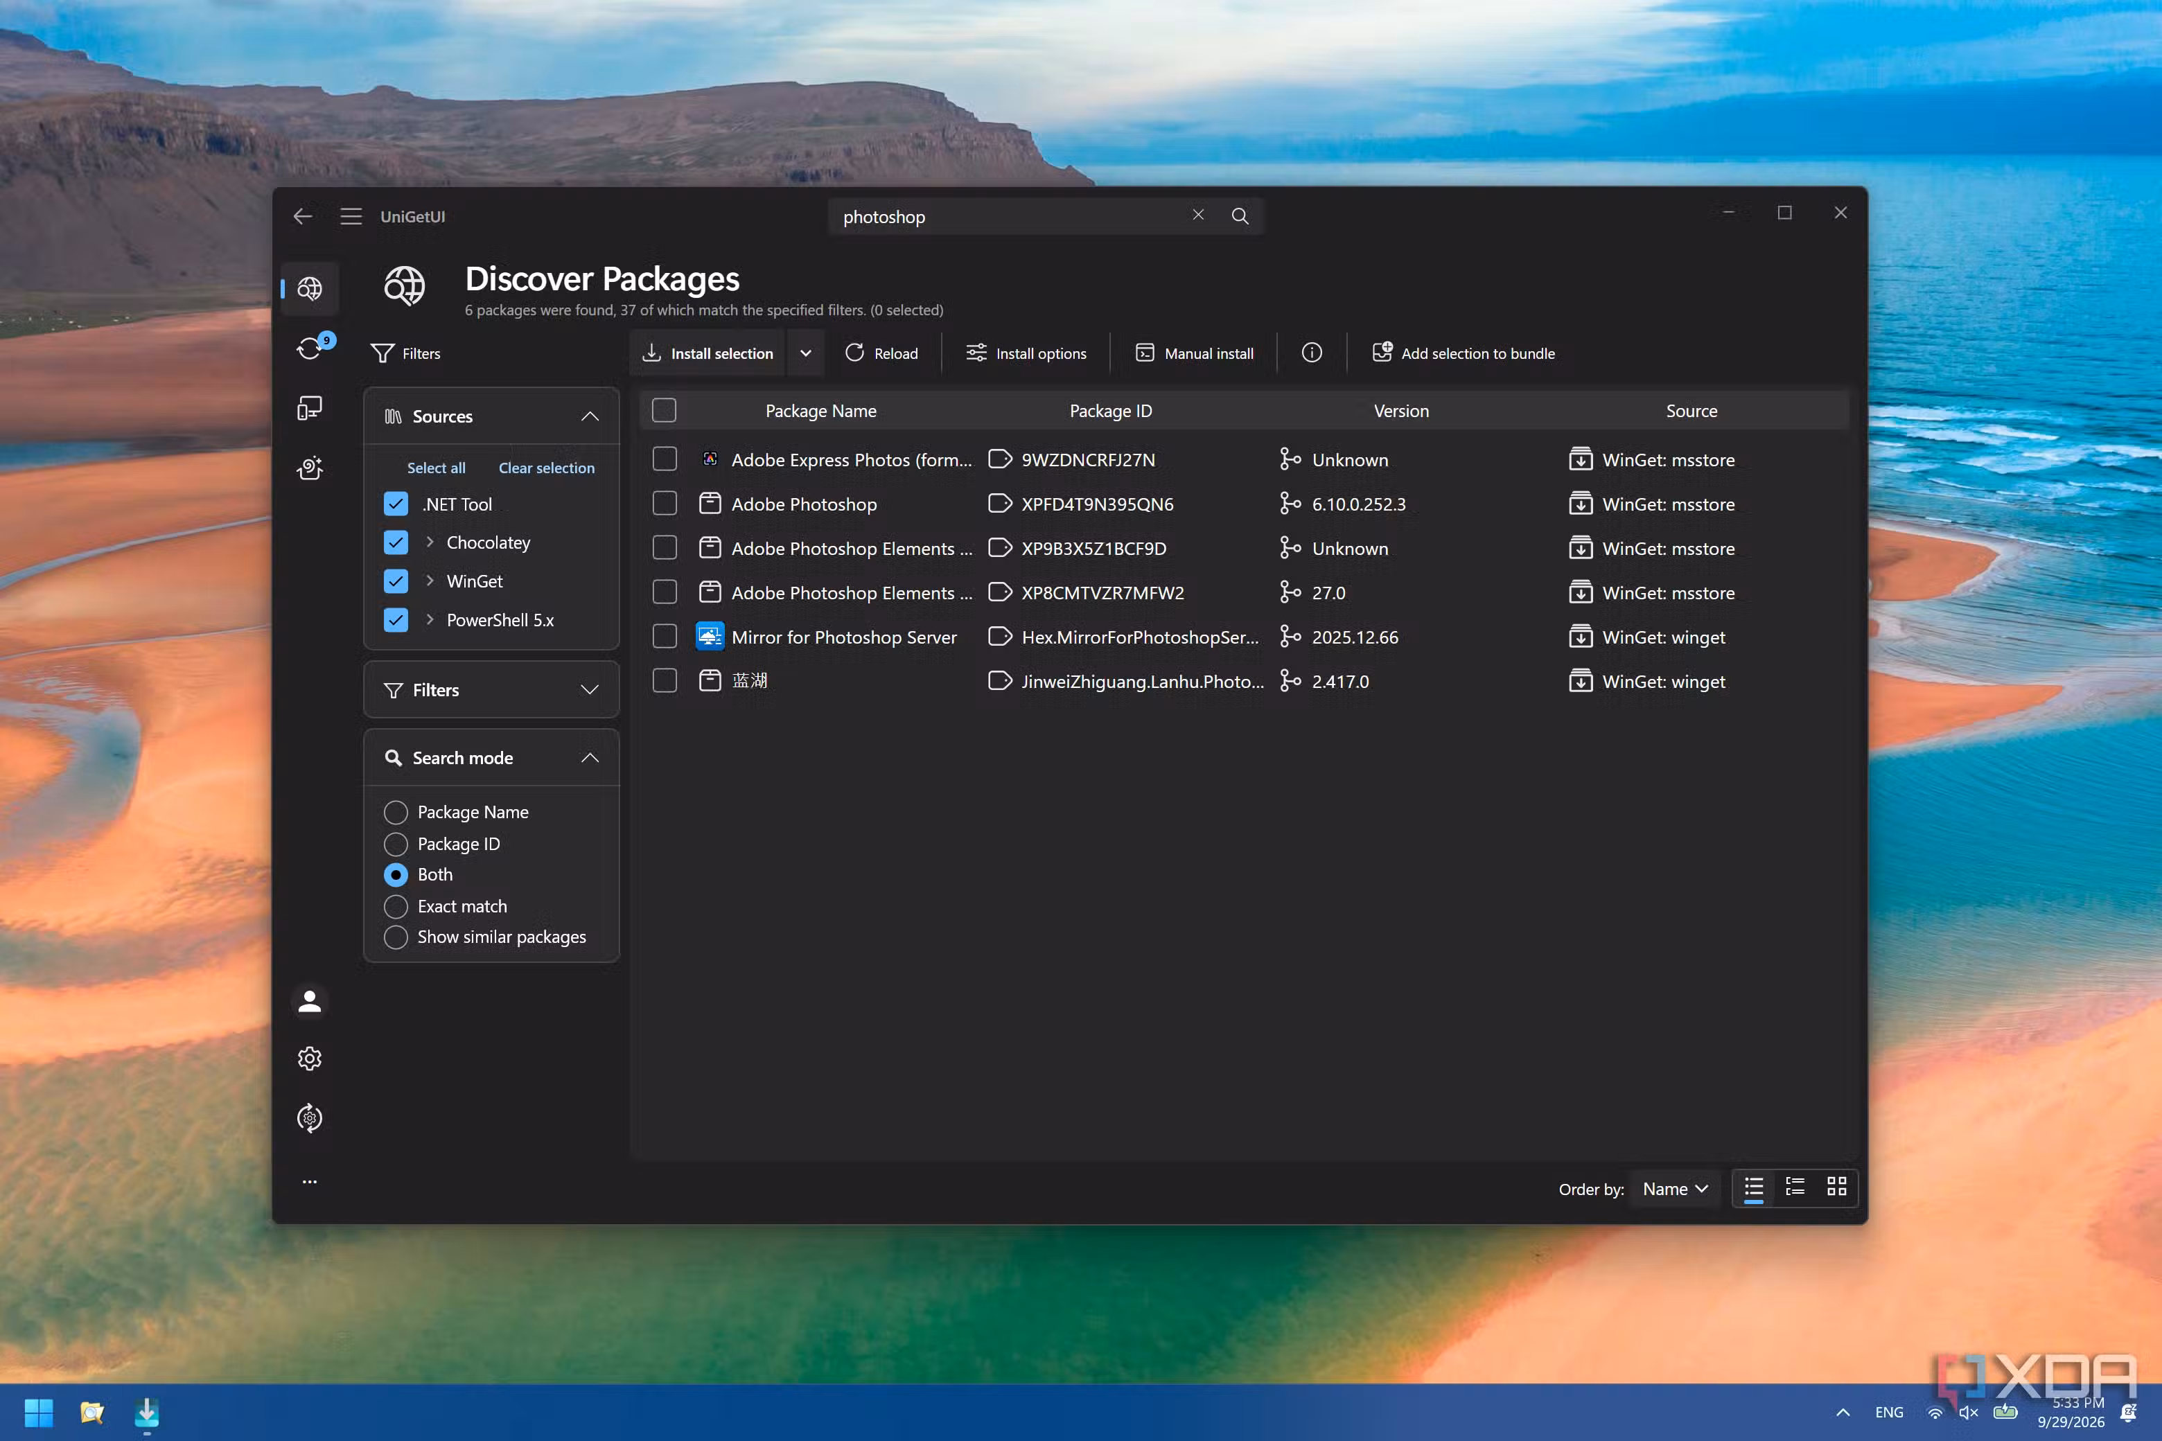Select the Exact match radio button
Image resolution: width=2162 pixels, height=1441 pixels.
pyautogui.click(x=396, y=906)
